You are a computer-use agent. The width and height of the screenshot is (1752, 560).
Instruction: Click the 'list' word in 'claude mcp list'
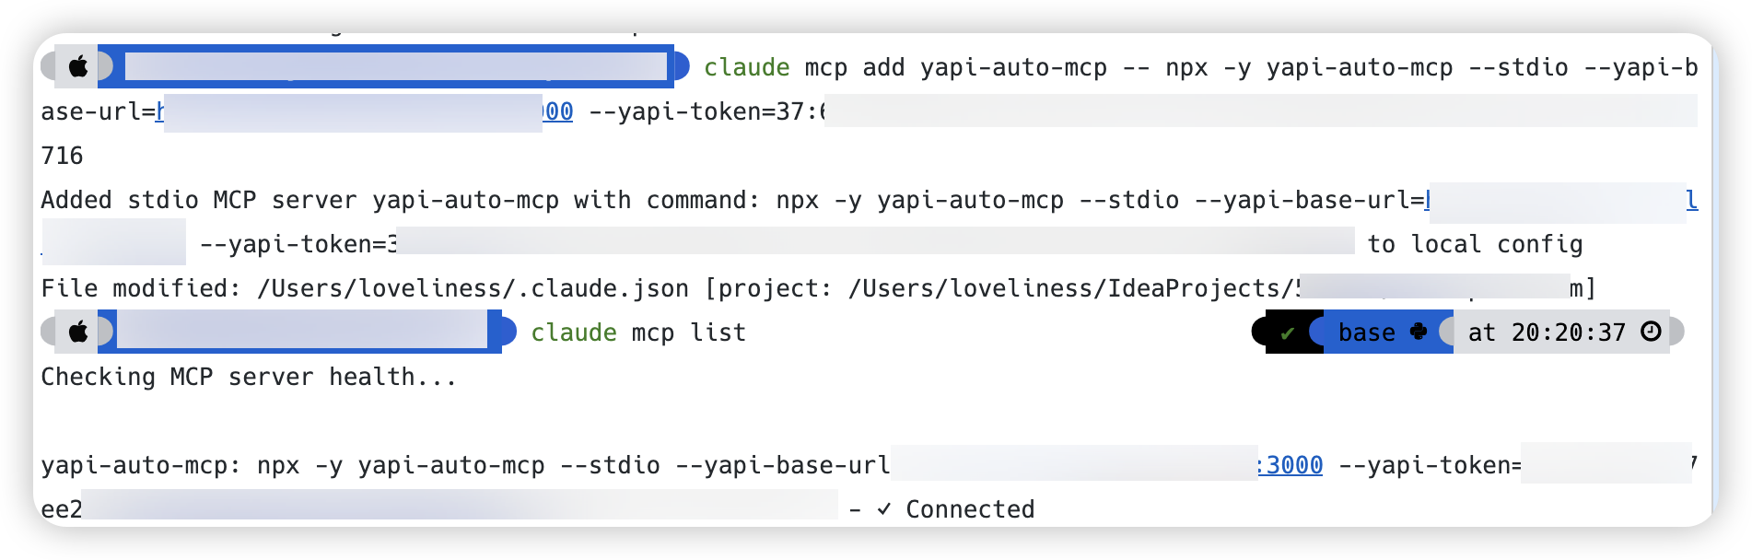(x=718, y=332)
